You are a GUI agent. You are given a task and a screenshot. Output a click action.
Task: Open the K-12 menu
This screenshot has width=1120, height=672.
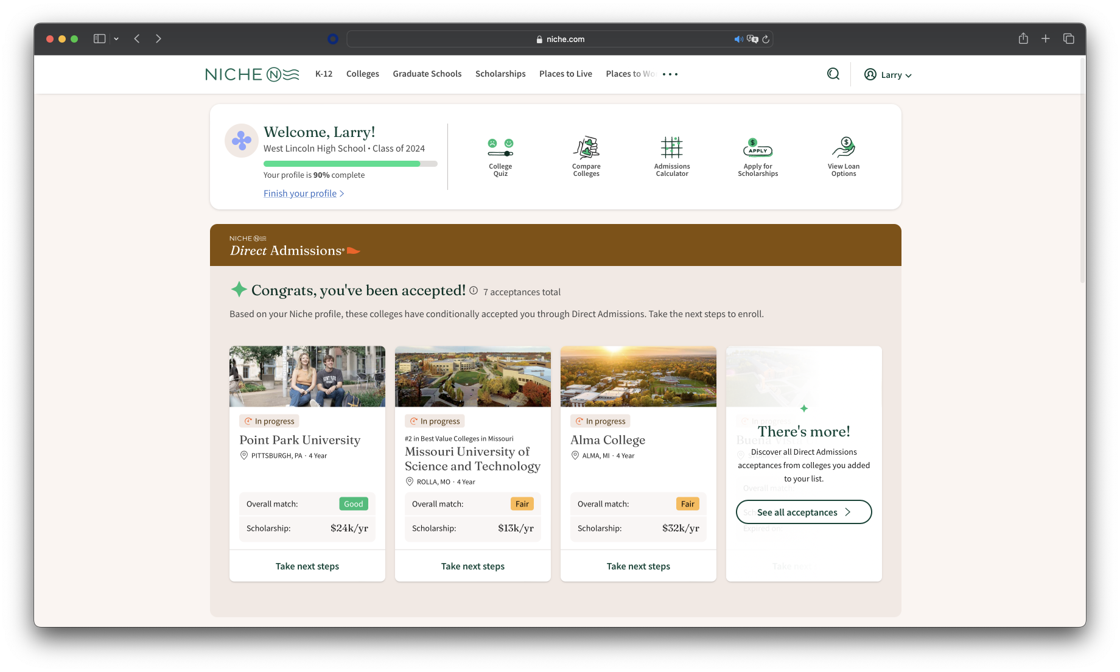pyautogui.click(x=324, y=74)
